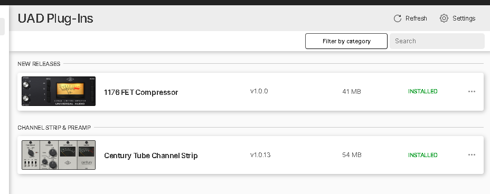Click the v1.0.13 version text
Screen dimensions: 490x194
(260, 154)
